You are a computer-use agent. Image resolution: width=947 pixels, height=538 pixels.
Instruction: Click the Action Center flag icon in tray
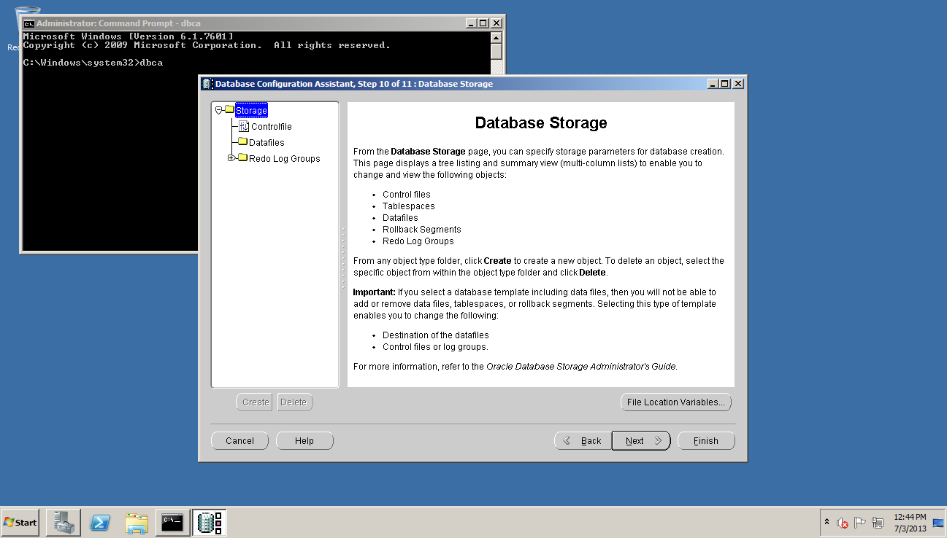[859, 523]
